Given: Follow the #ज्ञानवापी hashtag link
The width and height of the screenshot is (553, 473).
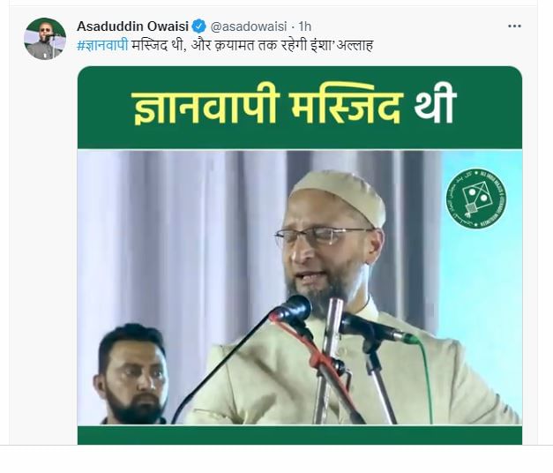Looking at the screenshot, I should [x=102, y=45].
